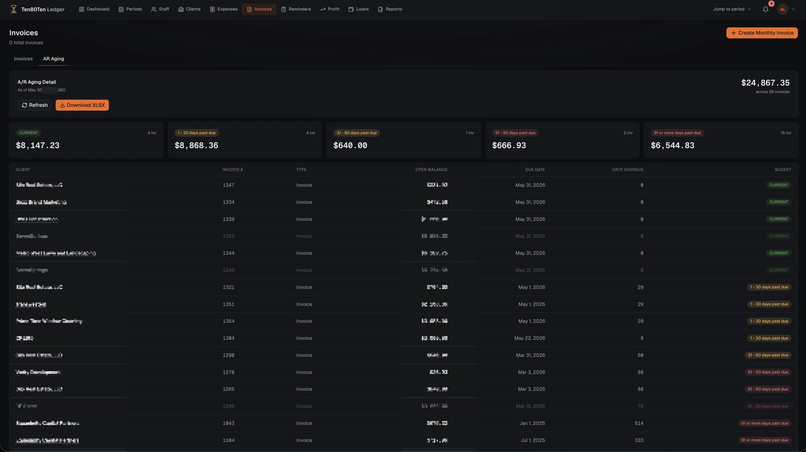
Task: Click invoice number 1334
Action: click(x=228, y=202)
